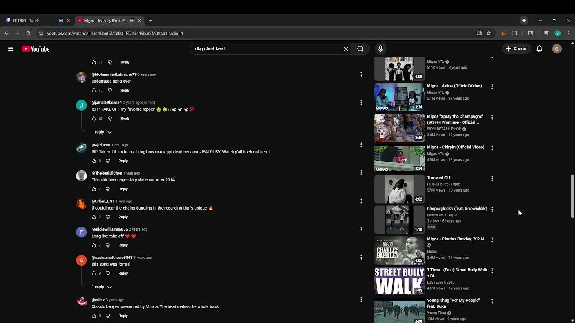The height and width of the screenshot is (323, 575).
Task: Open more options for Throwed Off video
Action: click(492, 179)
